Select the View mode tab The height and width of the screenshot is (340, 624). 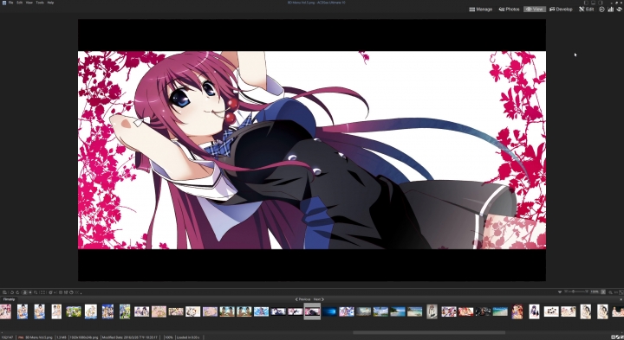click(x=535, y=10)
